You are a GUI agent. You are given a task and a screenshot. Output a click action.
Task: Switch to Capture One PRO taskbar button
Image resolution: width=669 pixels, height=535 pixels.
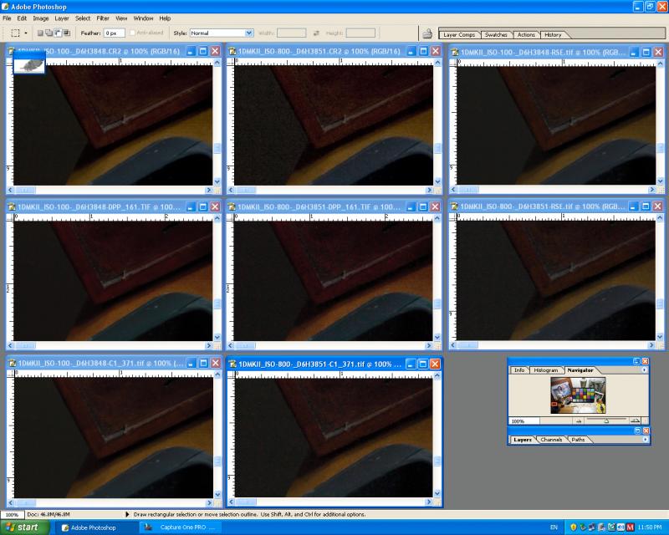[180, 527]
